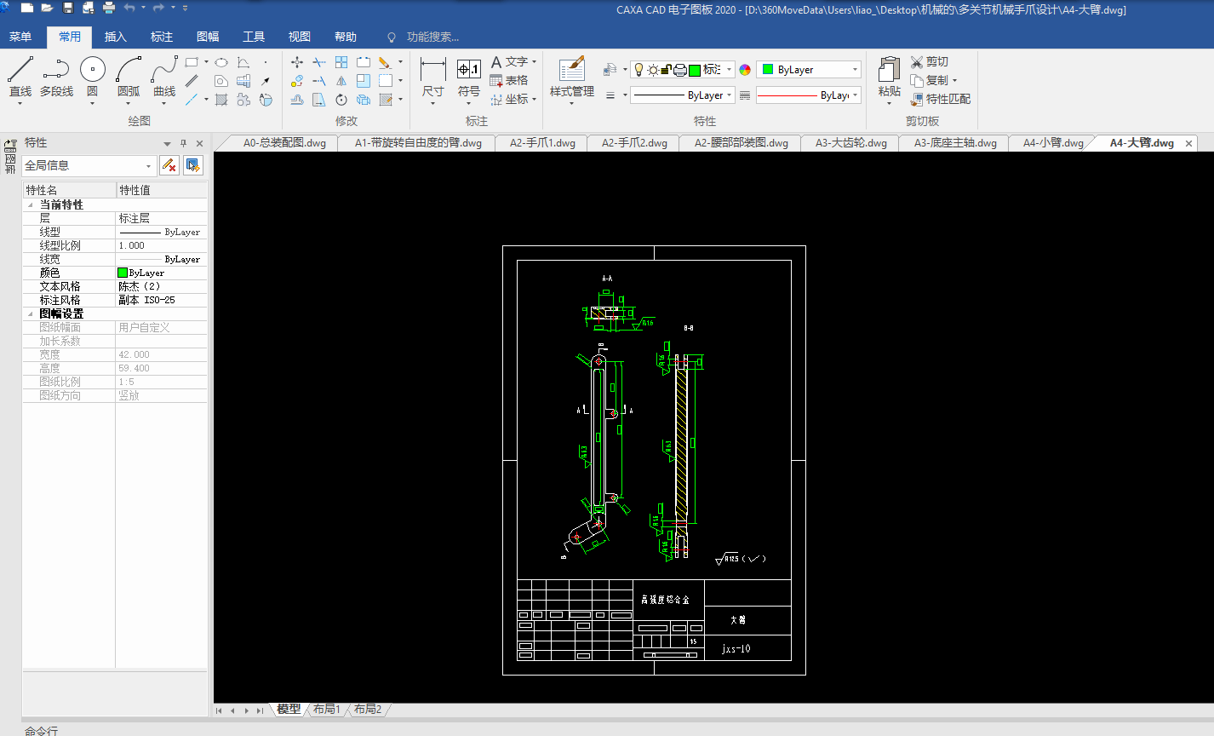Toggle layer freeze sun icon

point(653,70)
